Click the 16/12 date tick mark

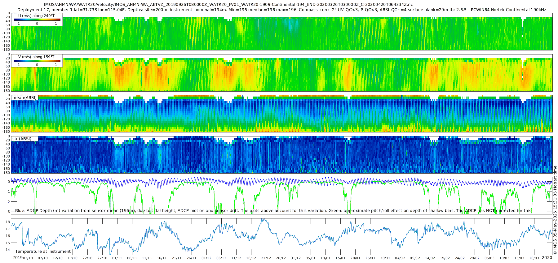[x=251, y=258]
